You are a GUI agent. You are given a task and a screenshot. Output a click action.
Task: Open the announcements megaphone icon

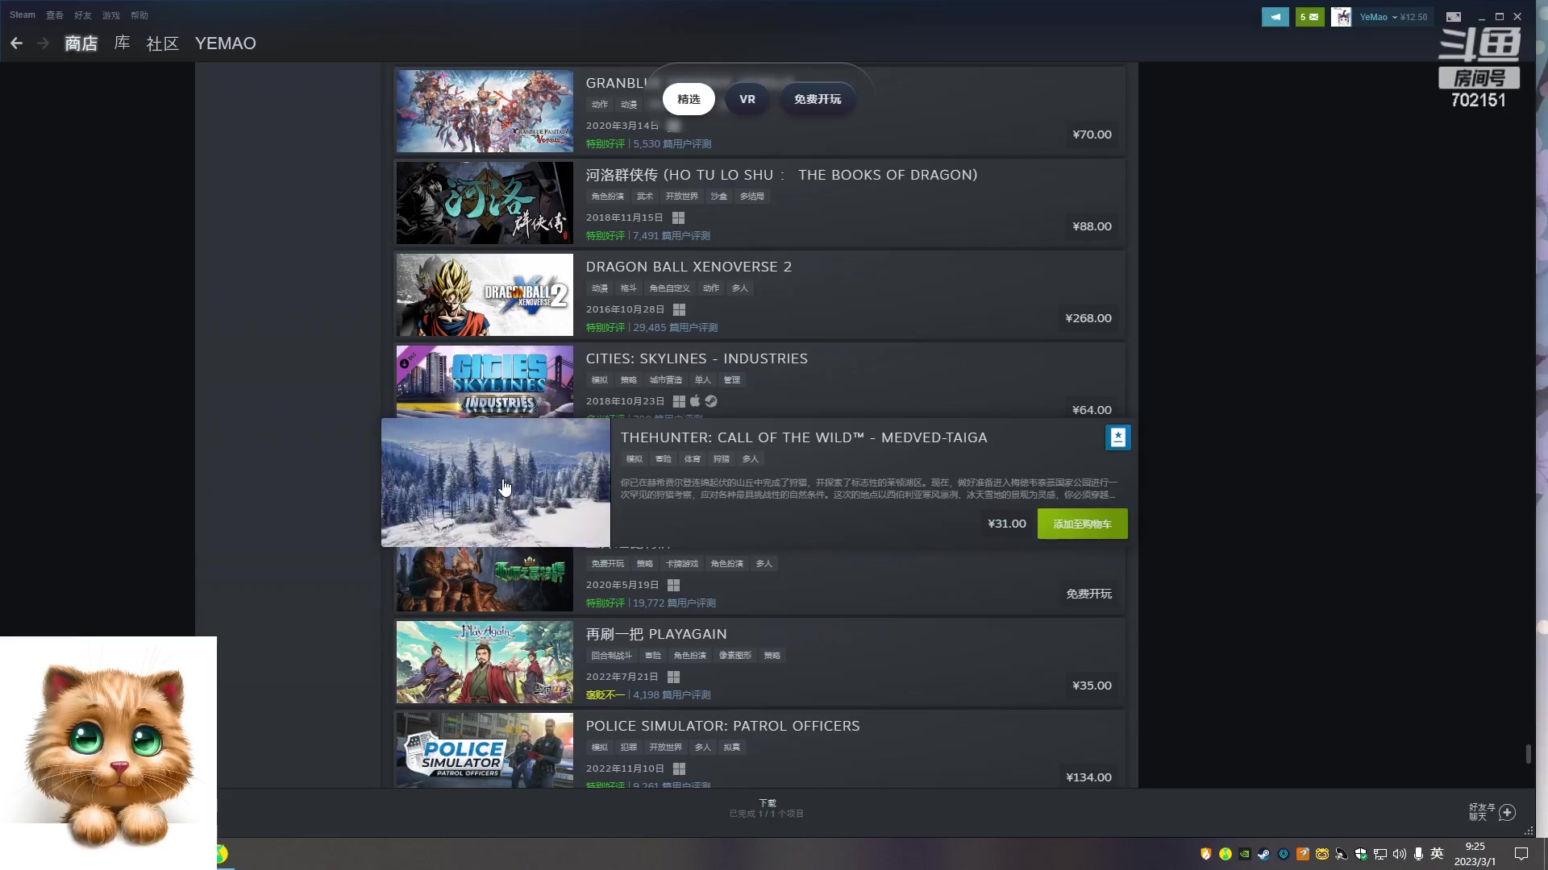(x=1275, y=17)
